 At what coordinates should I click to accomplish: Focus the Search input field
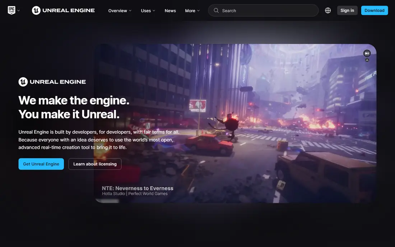tap(263, 10)
